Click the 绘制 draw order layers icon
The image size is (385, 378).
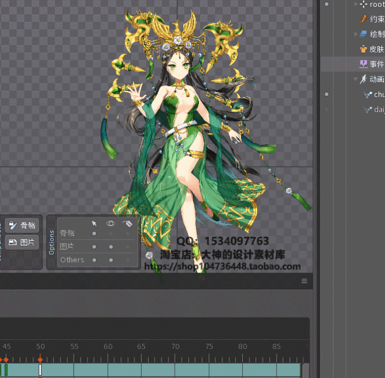363,34
